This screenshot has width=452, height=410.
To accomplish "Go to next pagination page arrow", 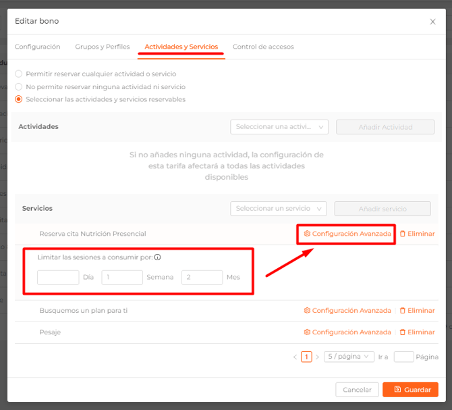I will (317, 357).
